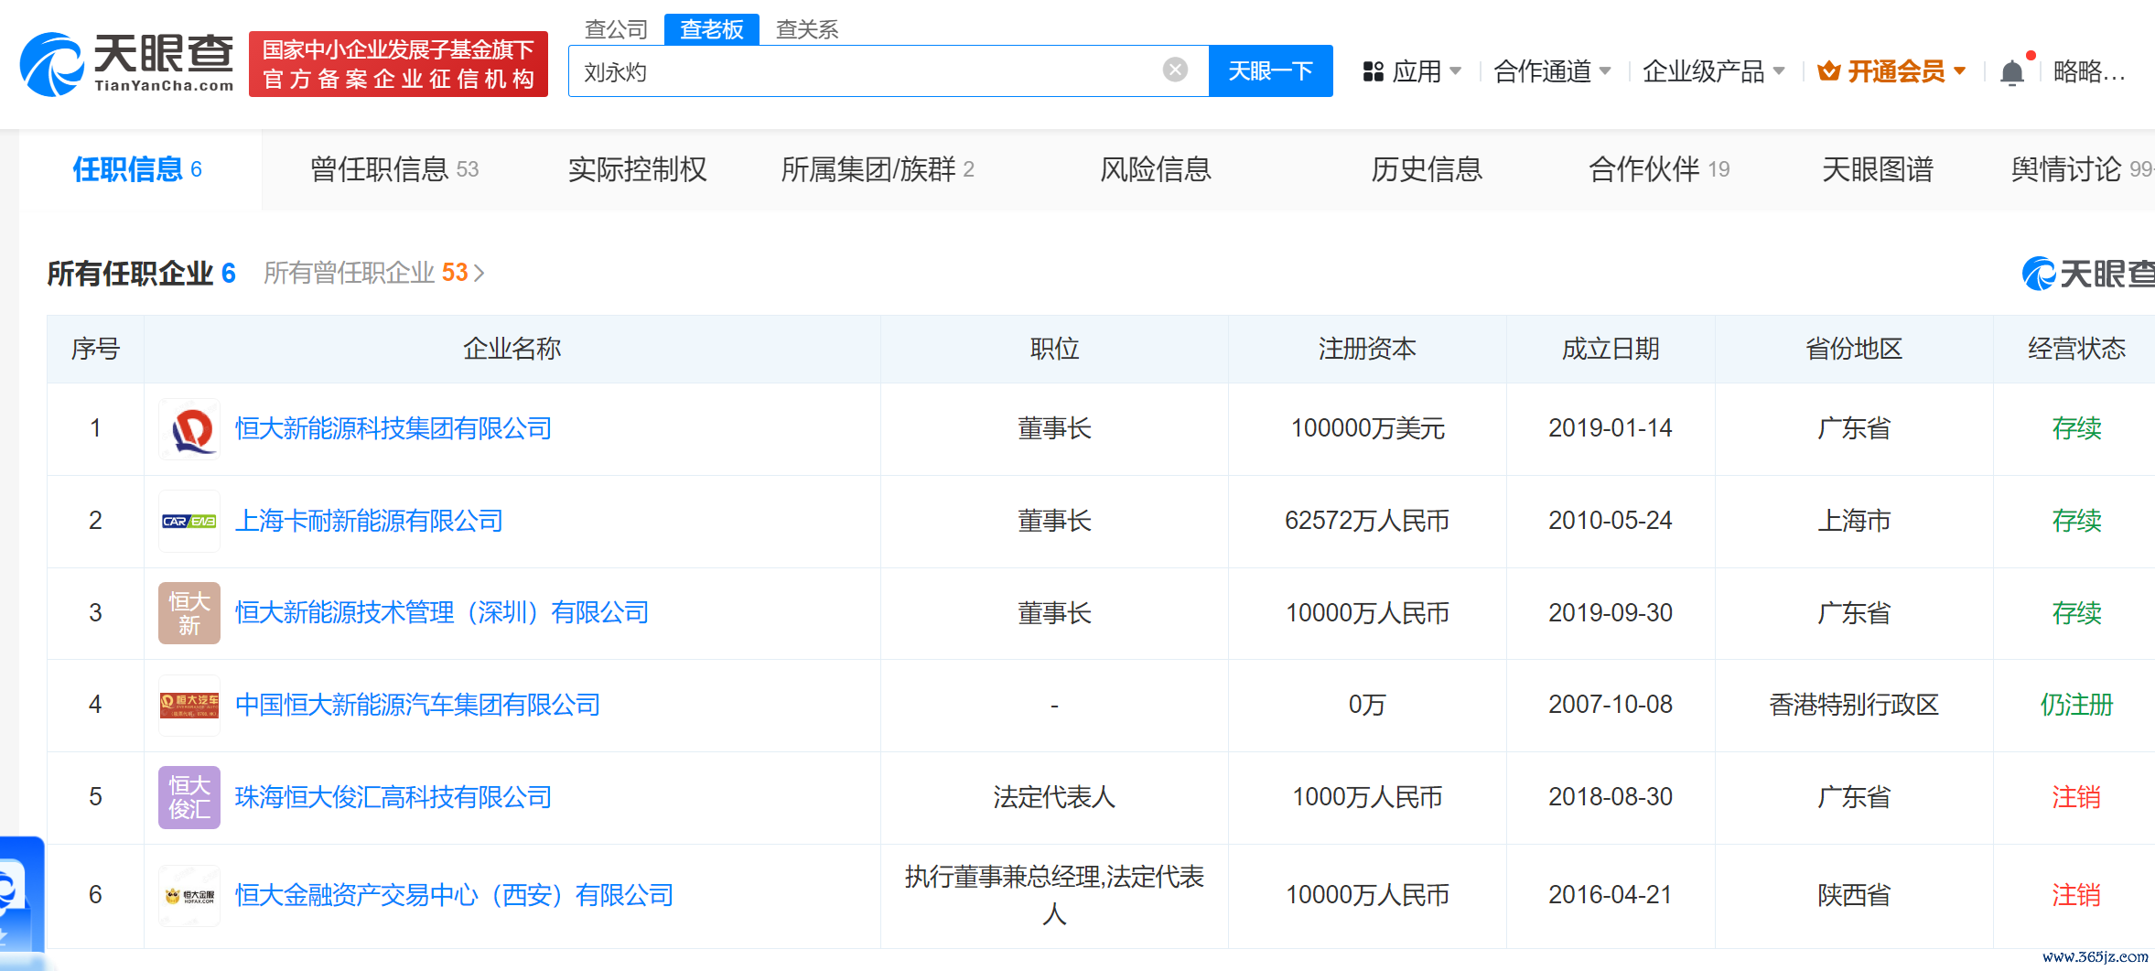Image resolution: width=2155 pixels, height=971 pixels.
Task: Click the 恒大汽车 logo in row 4
Action: click(189, 706)
